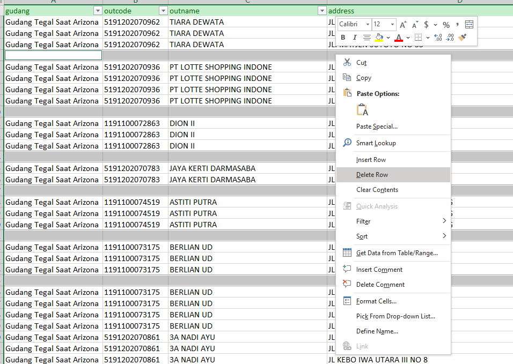Open Calibri font name dropdown
The width and height of the screenshot is (513, 364).
coord(368,25)
